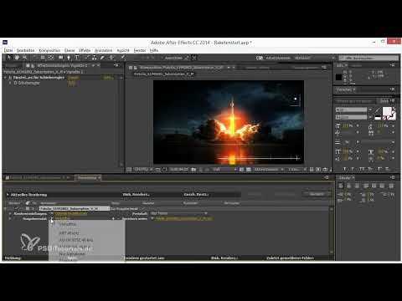
Task: Click swap fill and stroke arrow
Action: pyautogui.click(x=394, y=109)
